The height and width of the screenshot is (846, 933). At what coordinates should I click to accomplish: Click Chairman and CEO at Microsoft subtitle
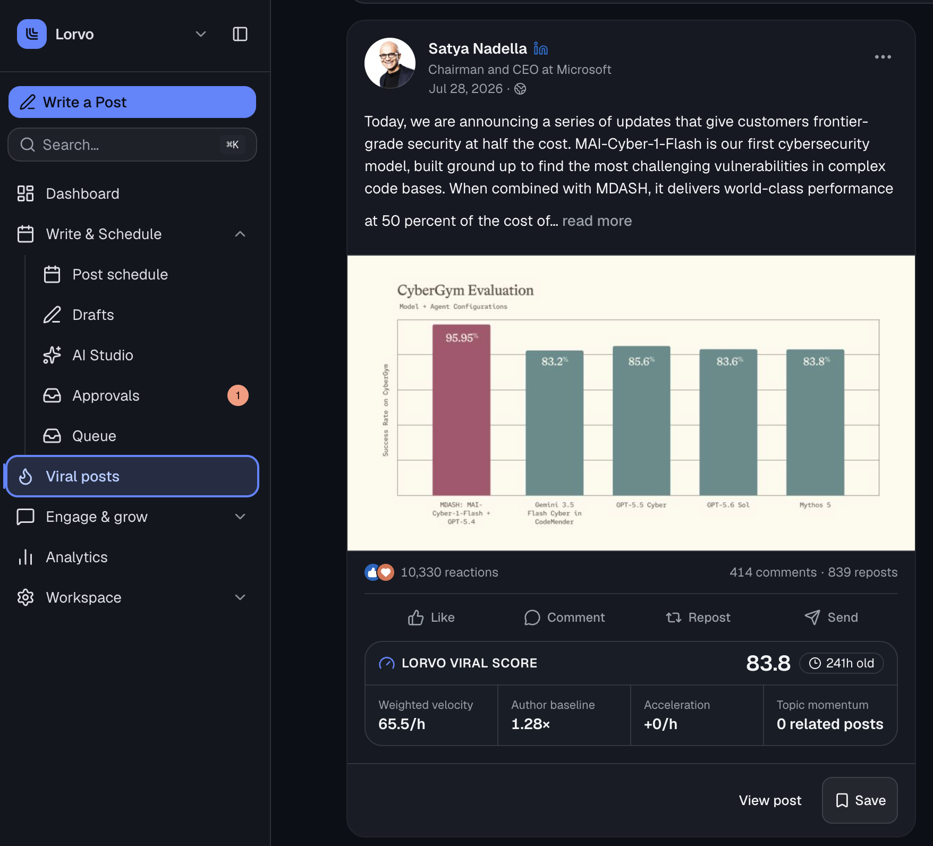(520, 70)
